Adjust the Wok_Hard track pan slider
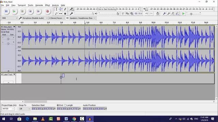 point(8,44)
